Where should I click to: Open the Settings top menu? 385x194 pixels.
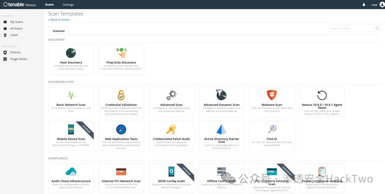click(x=68, y=5)
